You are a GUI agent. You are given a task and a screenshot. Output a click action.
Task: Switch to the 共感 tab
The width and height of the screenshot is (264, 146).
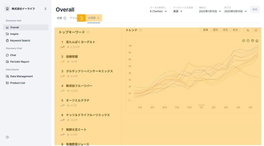[59, 18]
